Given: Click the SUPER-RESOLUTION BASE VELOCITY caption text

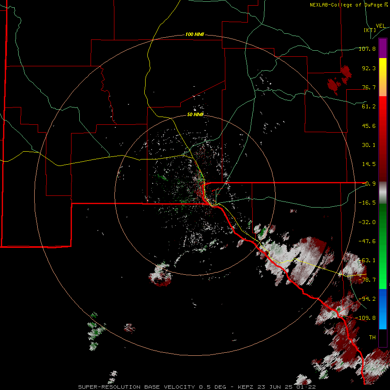Looking at the screenshot, I should [x=136, y=387].
